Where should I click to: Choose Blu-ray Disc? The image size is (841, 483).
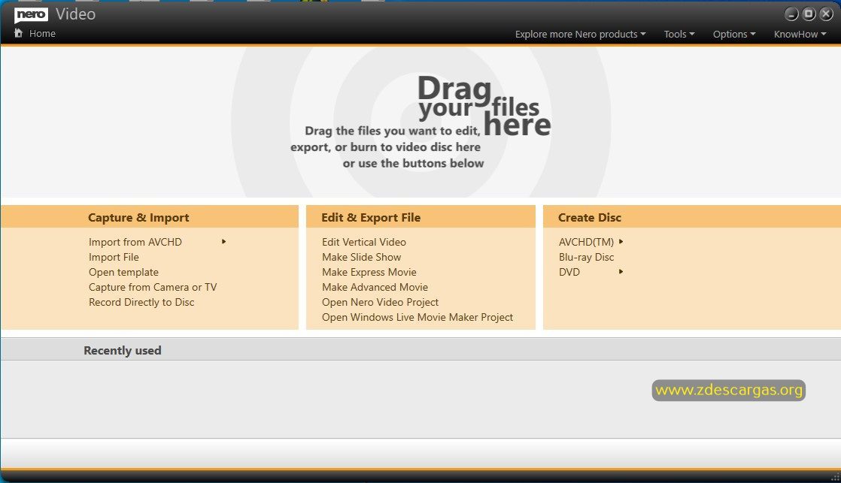586,257
